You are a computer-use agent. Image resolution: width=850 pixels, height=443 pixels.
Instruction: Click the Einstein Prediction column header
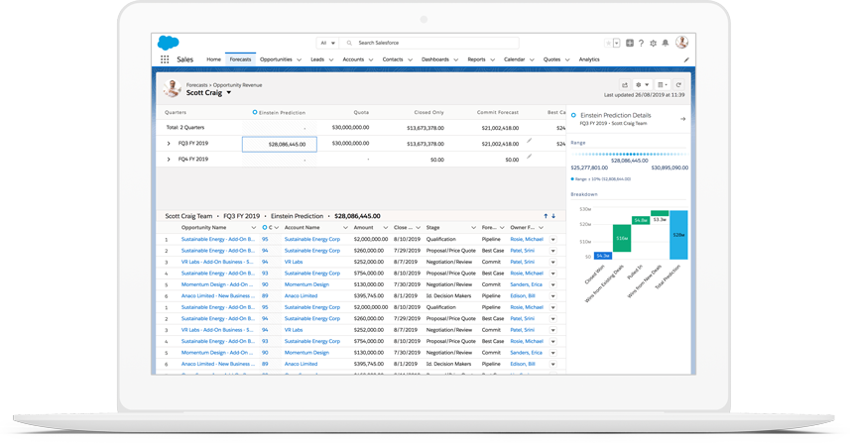[282, 113]
